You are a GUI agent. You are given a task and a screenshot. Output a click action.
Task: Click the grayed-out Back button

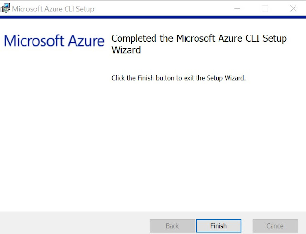coord(172,226)
